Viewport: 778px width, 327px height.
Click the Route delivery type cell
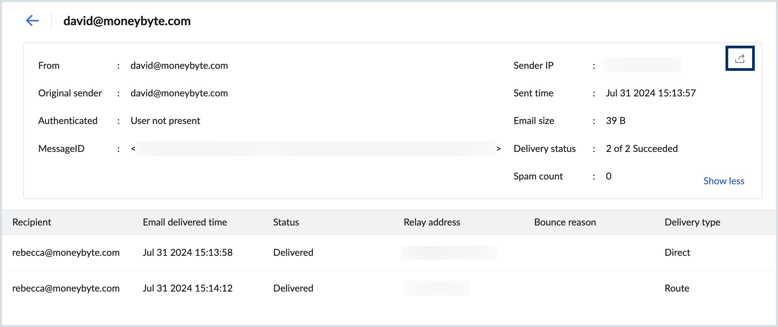point(677,288)
